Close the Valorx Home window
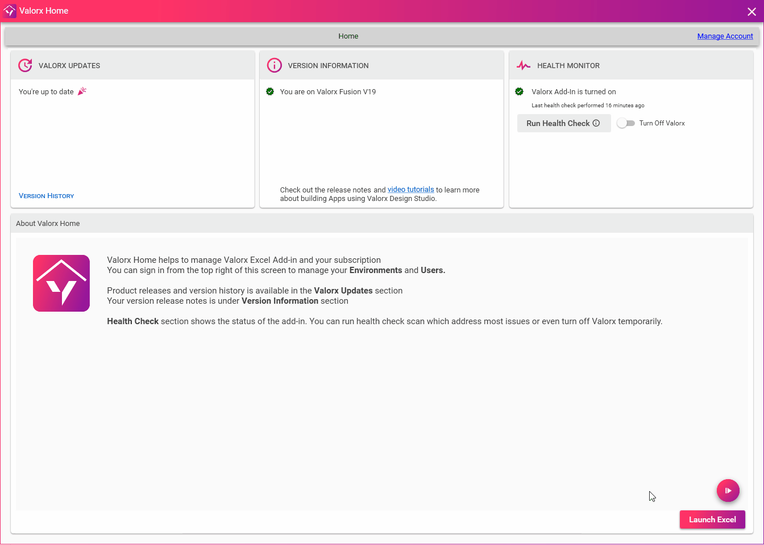The width and height of the screenshot is (764, 545). pos(751,11)
